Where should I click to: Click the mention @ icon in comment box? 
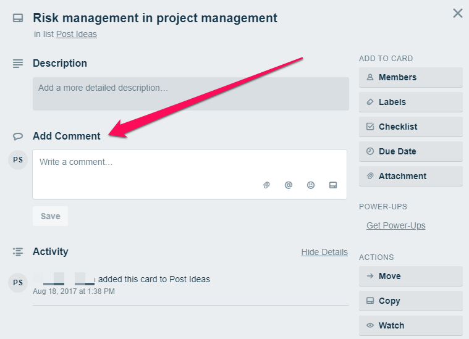click(289, 185)
